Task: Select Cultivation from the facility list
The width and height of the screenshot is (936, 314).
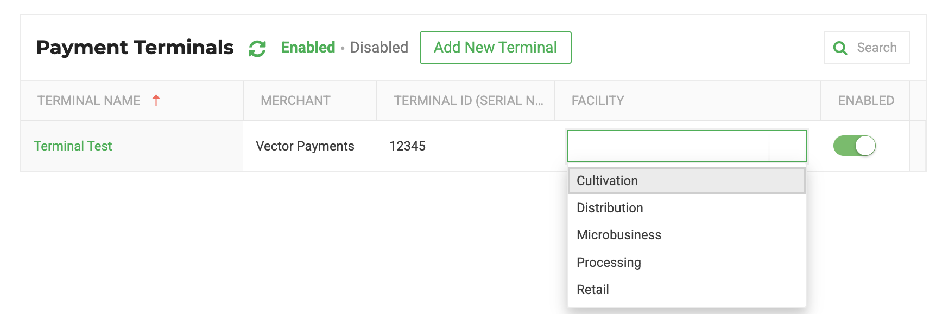Action: [687, 181]
